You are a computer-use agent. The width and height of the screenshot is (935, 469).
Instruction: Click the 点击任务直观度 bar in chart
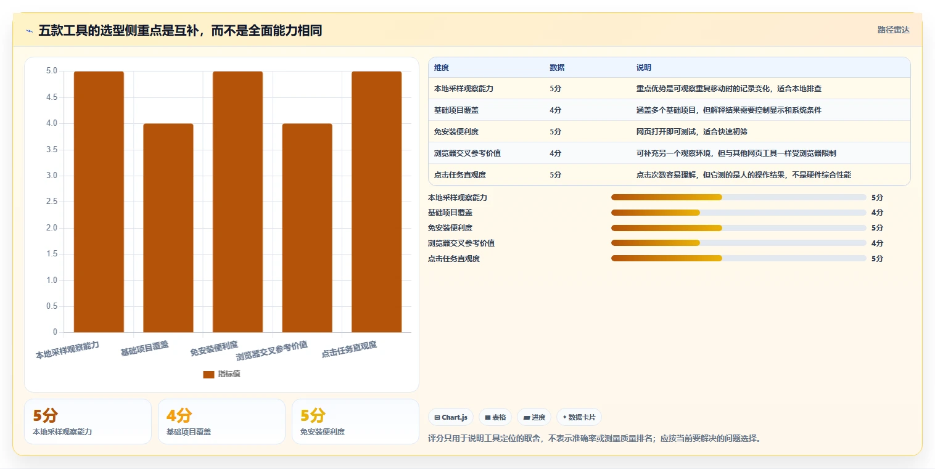coord(376,202)
